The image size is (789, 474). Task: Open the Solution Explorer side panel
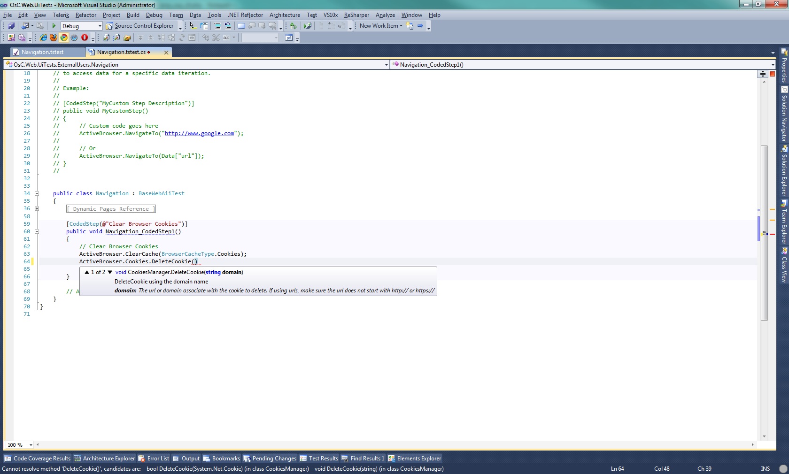pos(784,171)
